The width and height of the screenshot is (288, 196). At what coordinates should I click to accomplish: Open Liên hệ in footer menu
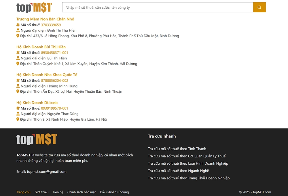pos(58,192)
